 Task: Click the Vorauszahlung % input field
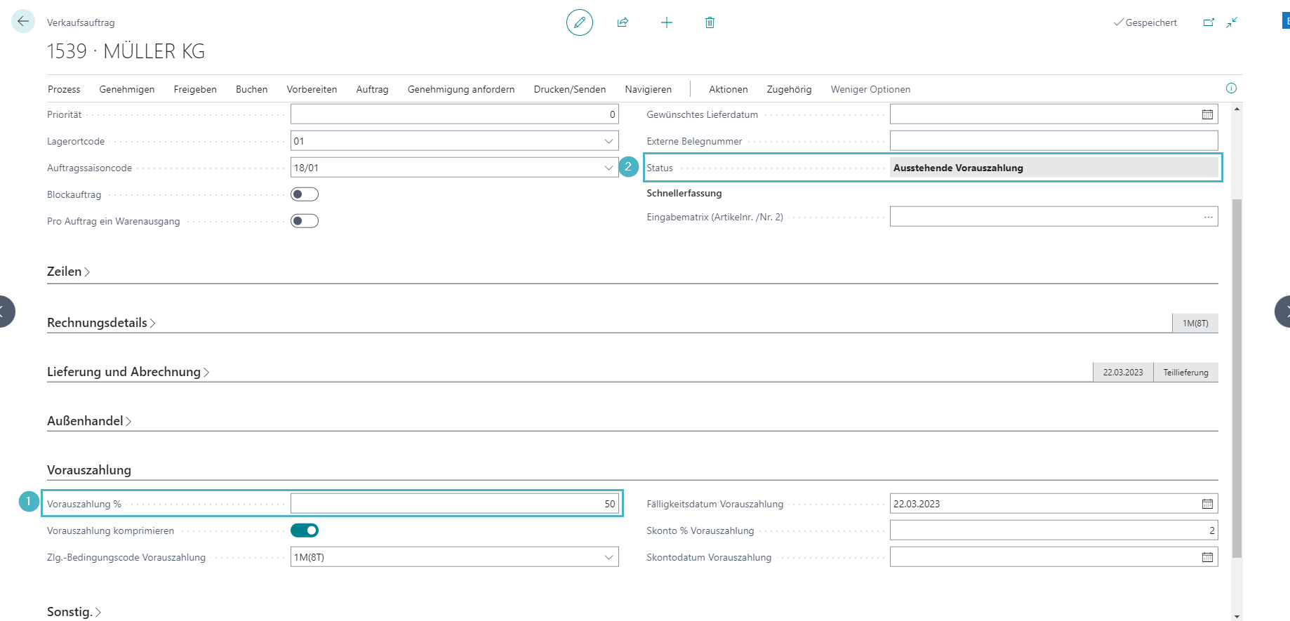click(453, 504)
